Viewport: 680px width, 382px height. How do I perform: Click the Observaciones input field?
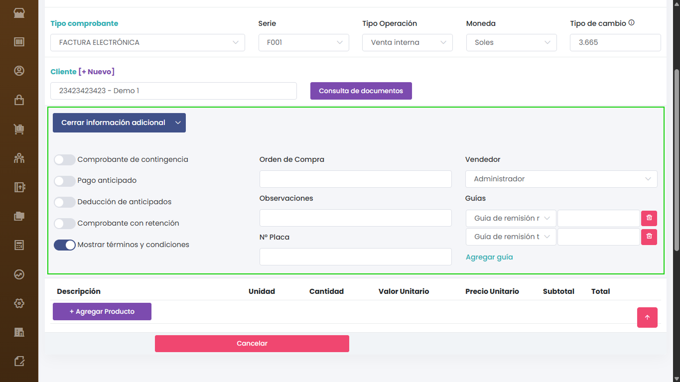tap(356, 218)
